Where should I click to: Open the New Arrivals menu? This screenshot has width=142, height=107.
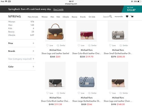click(33, 17)
